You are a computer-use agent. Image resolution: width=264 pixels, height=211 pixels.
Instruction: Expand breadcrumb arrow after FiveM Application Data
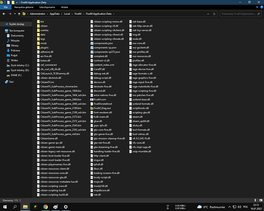click(114, 14)
